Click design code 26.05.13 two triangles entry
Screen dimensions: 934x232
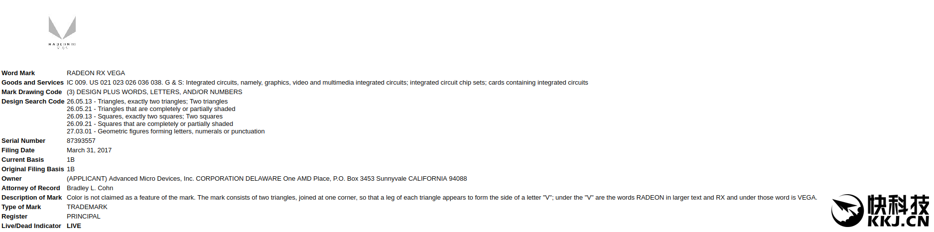(147, 102)
